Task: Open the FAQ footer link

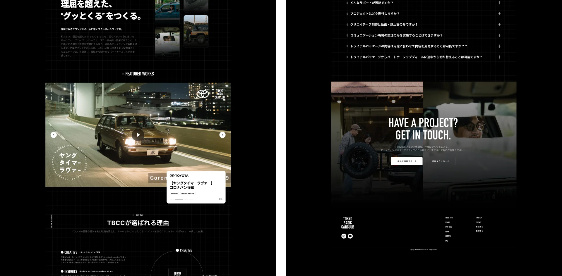Action: (447, 241)
